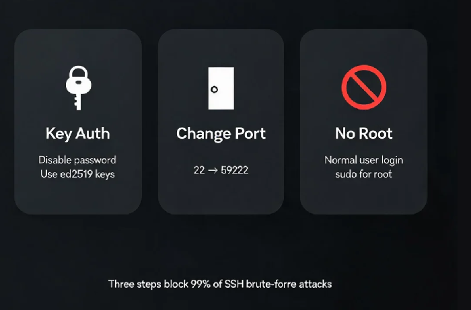The width and height of the screenshot is (471, 310).
Task: Click the '99%' figure in the caption
Action: point(201,284)
